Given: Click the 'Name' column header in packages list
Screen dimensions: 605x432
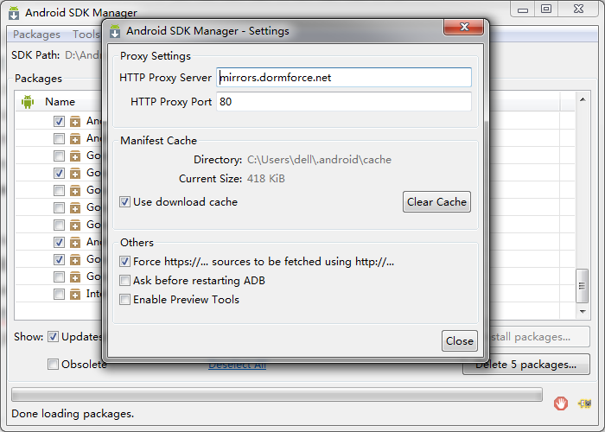Looking at the screenshot, I should (x=60, y=102).
